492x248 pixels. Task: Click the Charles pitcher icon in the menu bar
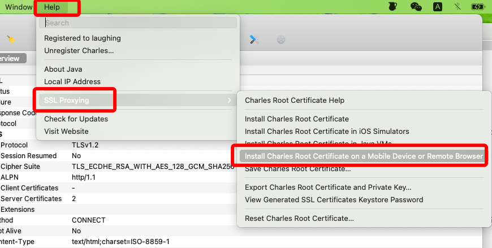pyautogui.click(x=392, y=7)
